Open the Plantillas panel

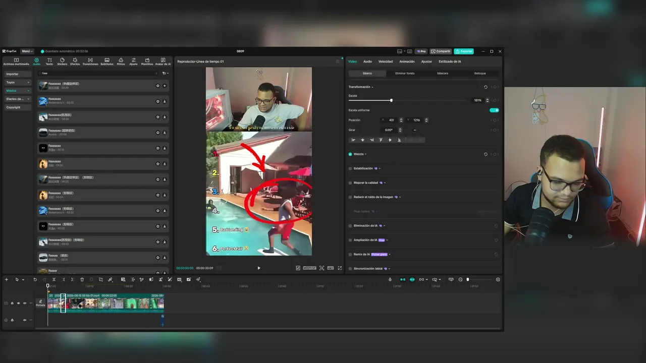147,62
